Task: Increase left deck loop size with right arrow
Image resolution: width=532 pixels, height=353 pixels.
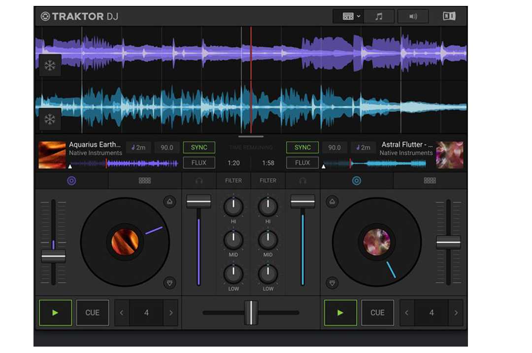Action: pos(170,313)
